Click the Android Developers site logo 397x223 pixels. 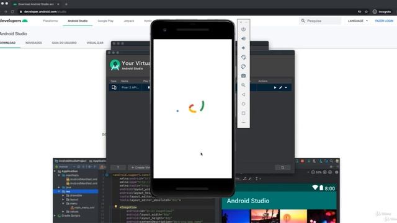14,20
